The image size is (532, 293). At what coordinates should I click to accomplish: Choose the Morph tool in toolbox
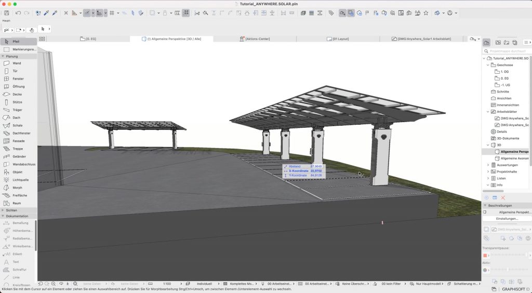point(18,188)
